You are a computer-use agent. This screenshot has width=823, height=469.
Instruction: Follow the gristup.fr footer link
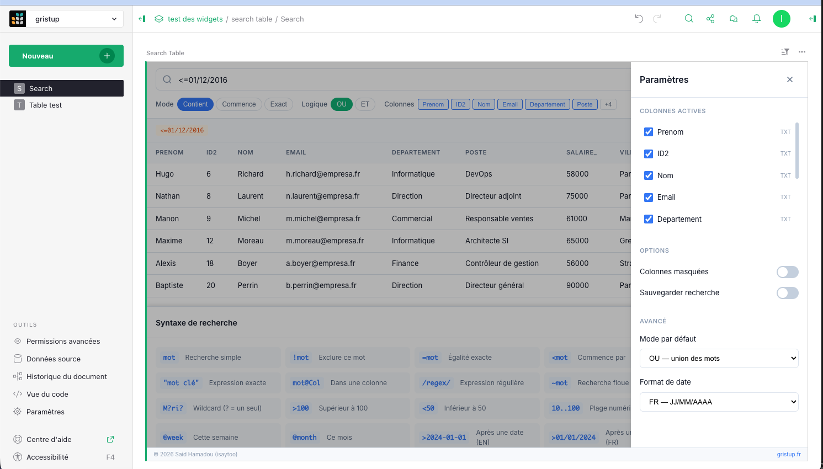coord(788,455)
